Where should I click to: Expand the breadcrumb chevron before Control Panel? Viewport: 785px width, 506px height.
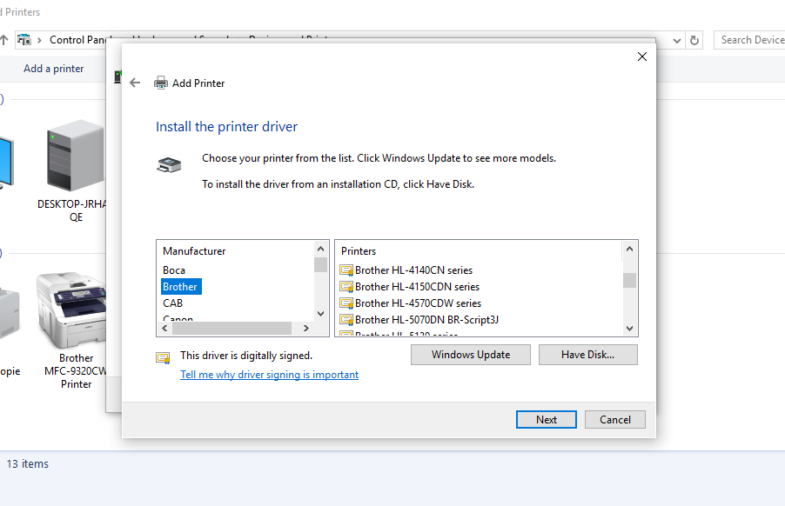tap(39, 40)
